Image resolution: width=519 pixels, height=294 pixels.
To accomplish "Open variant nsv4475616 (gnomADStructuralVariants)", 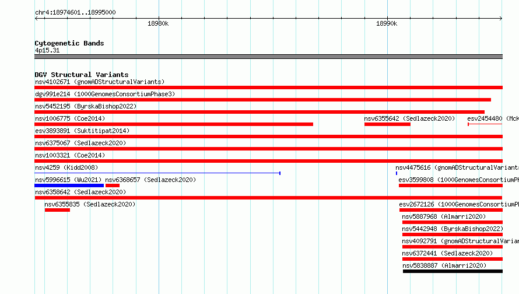I will click(x=457, y=167).
